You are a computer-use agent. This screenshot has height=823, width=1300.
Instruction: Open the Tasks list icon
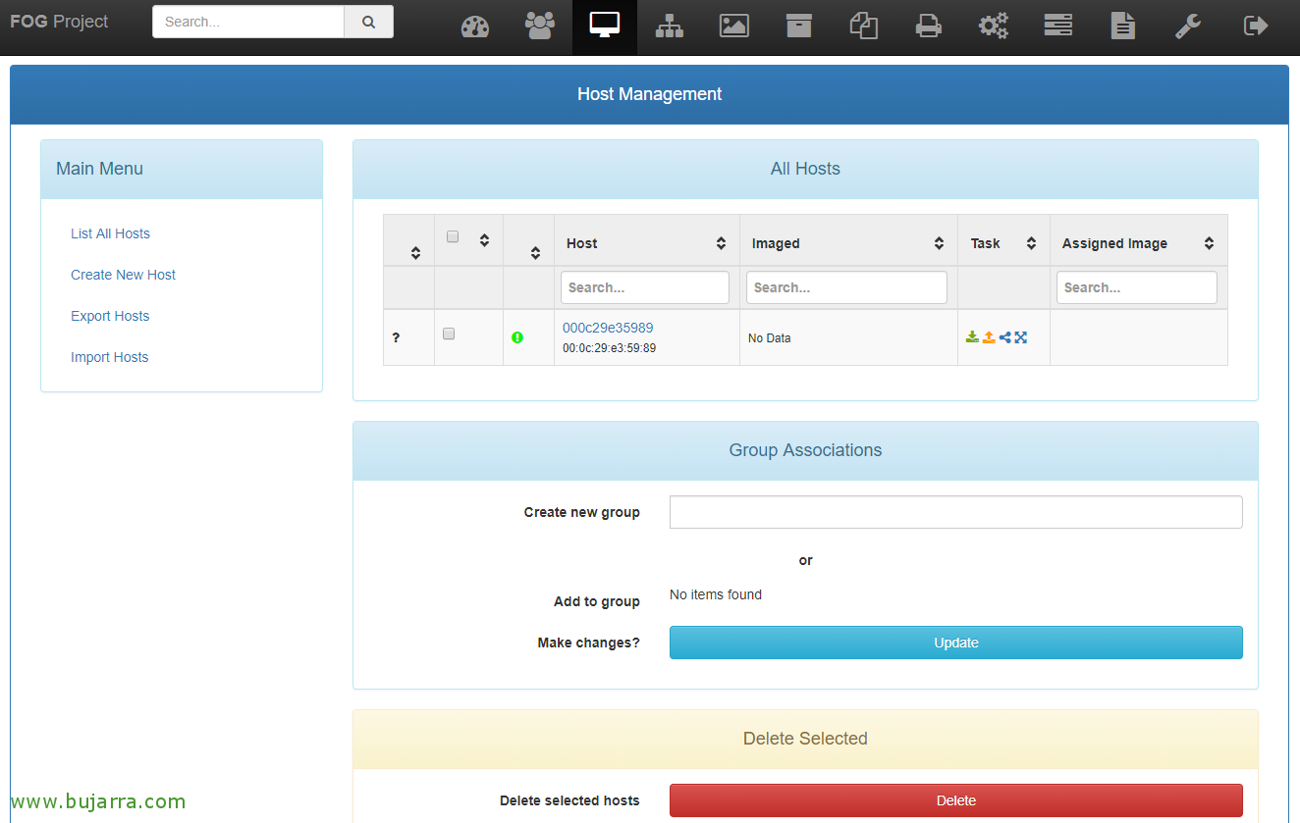(x=1058, y=26)
